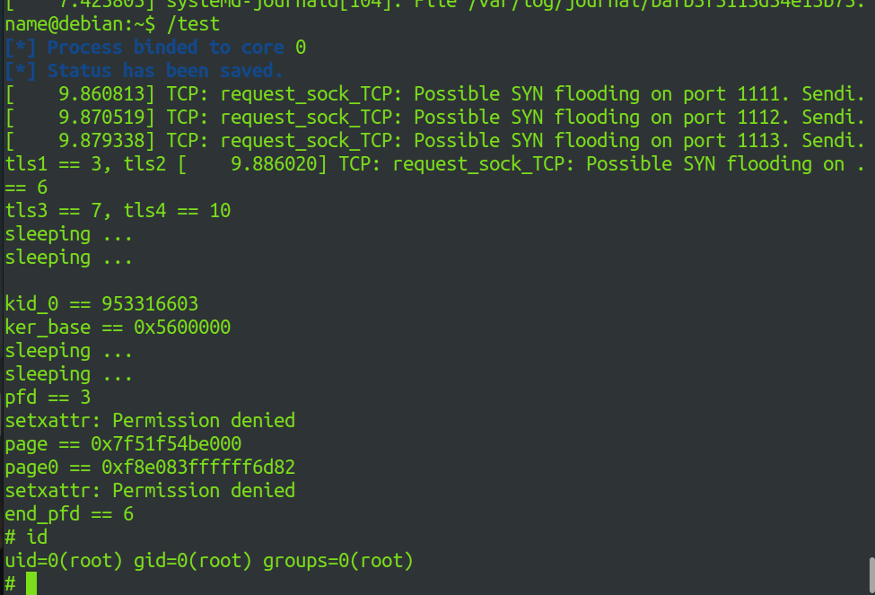Click the "Process binded to core 0" line
Screen dimensions: 875x595
pos(155,48)
